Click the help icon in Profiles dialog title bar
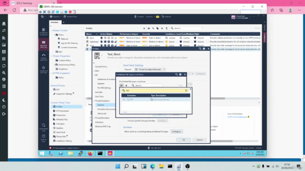This screenshot has height=171, width=305. click(204, 48)
